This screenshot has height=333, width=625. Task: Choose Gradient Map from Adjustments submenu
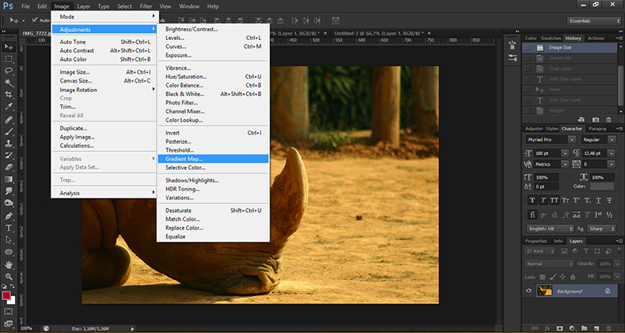(x=184, y=158)
